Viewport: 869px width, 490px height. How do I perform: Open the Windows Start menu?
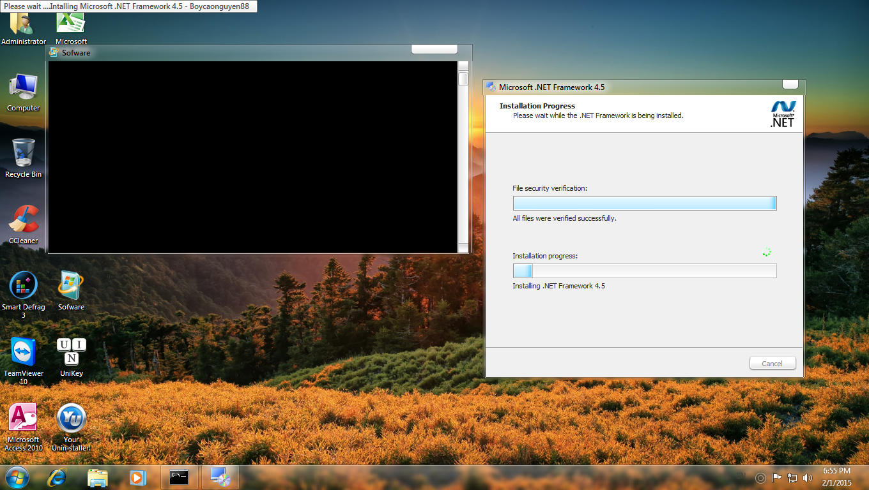click(x=17, y=477)
